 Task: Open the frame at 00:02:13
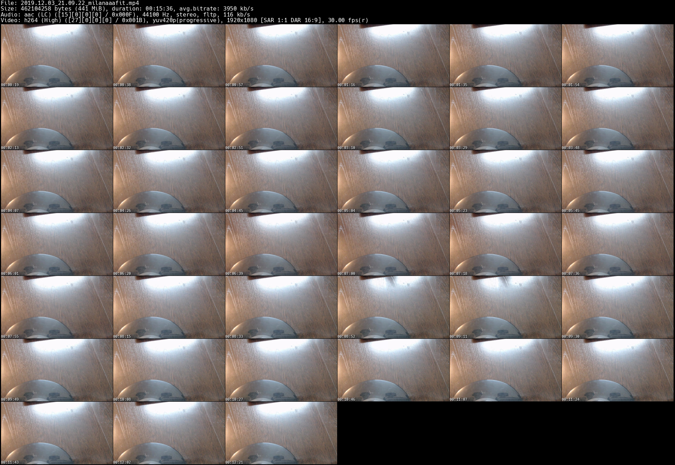57,118
